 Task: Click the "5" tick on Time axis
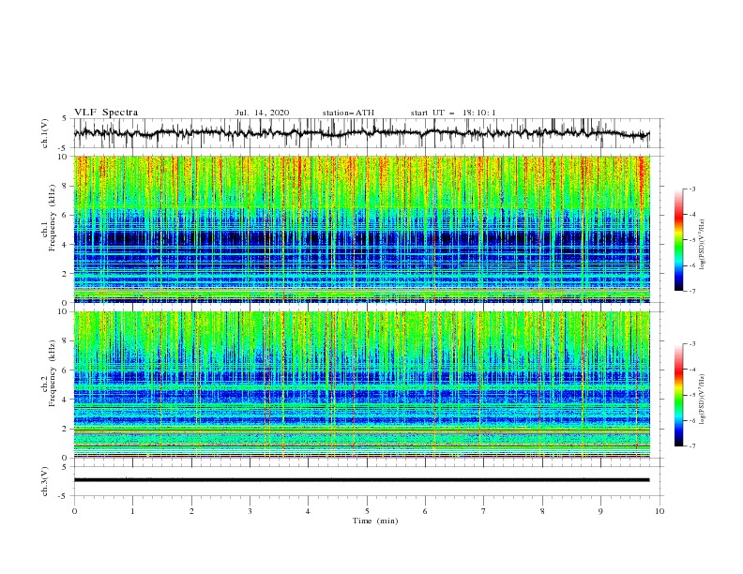coord(367,511)
